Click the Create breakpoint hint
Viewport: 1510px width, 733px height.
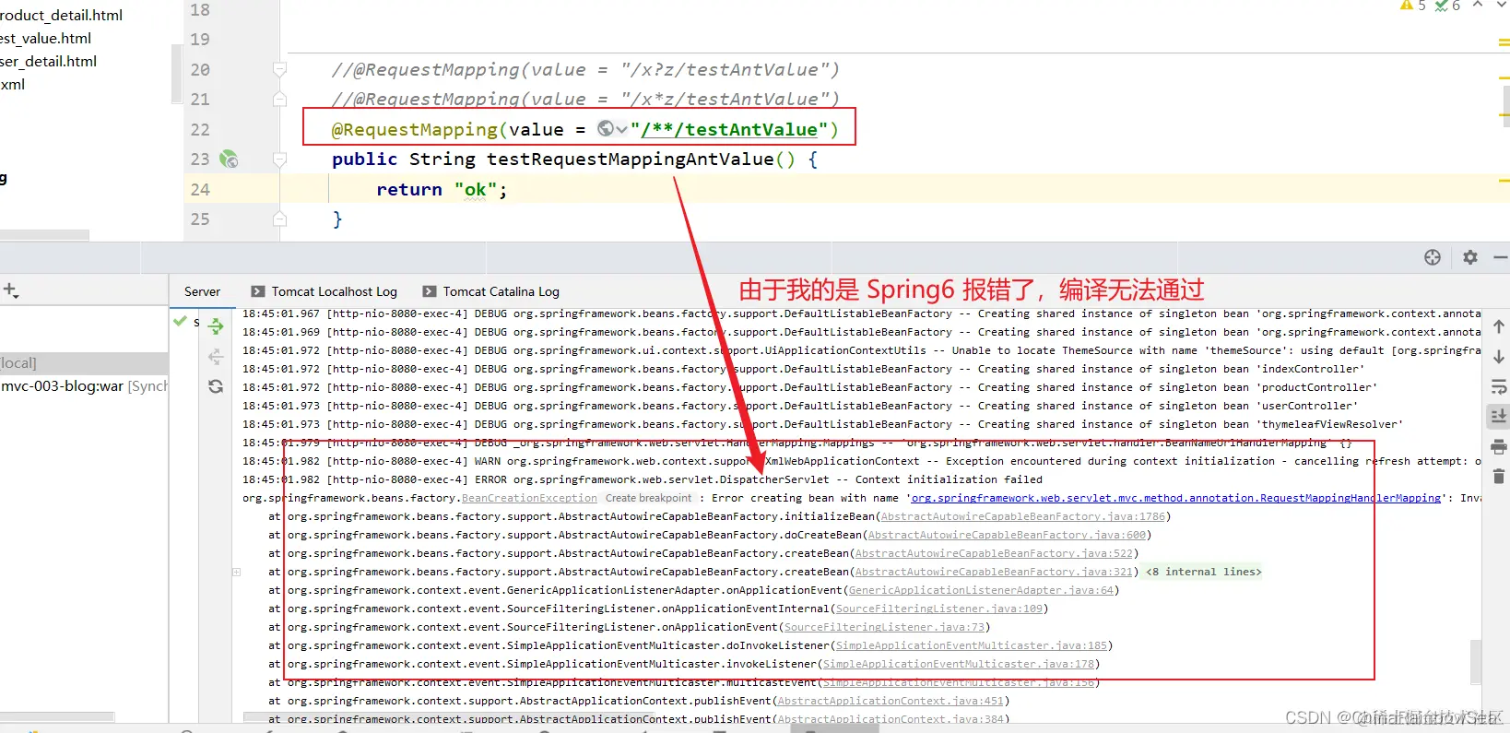pos(648,498)
